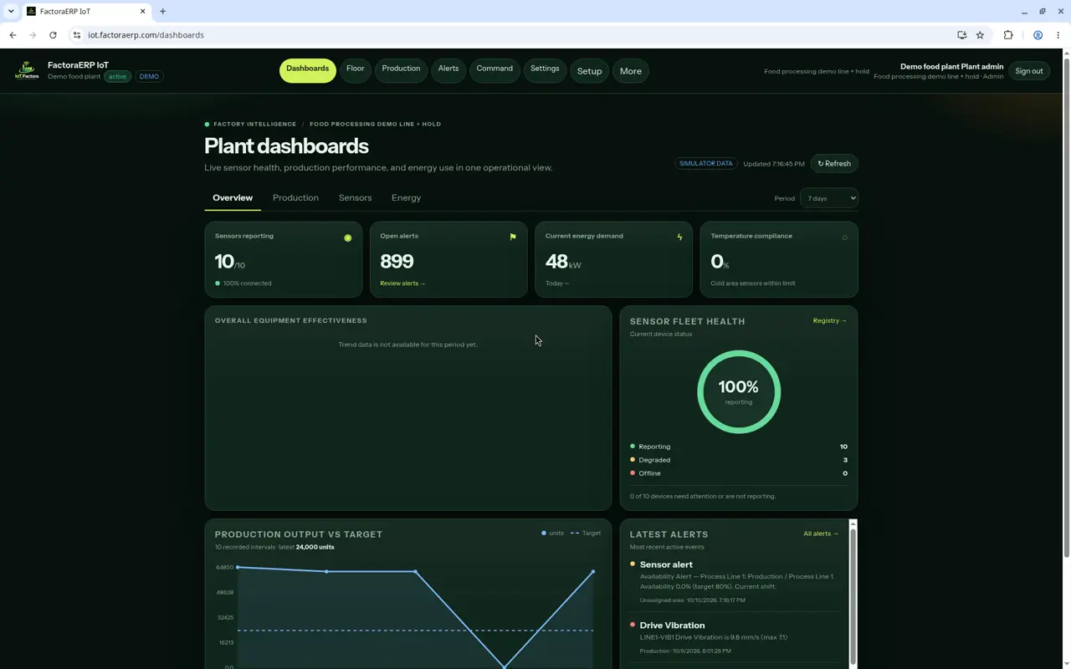1071x669 pixels.
Task: Click the 100% reporting donut chart
Action: pyautogui.click(x=739, y=391)
